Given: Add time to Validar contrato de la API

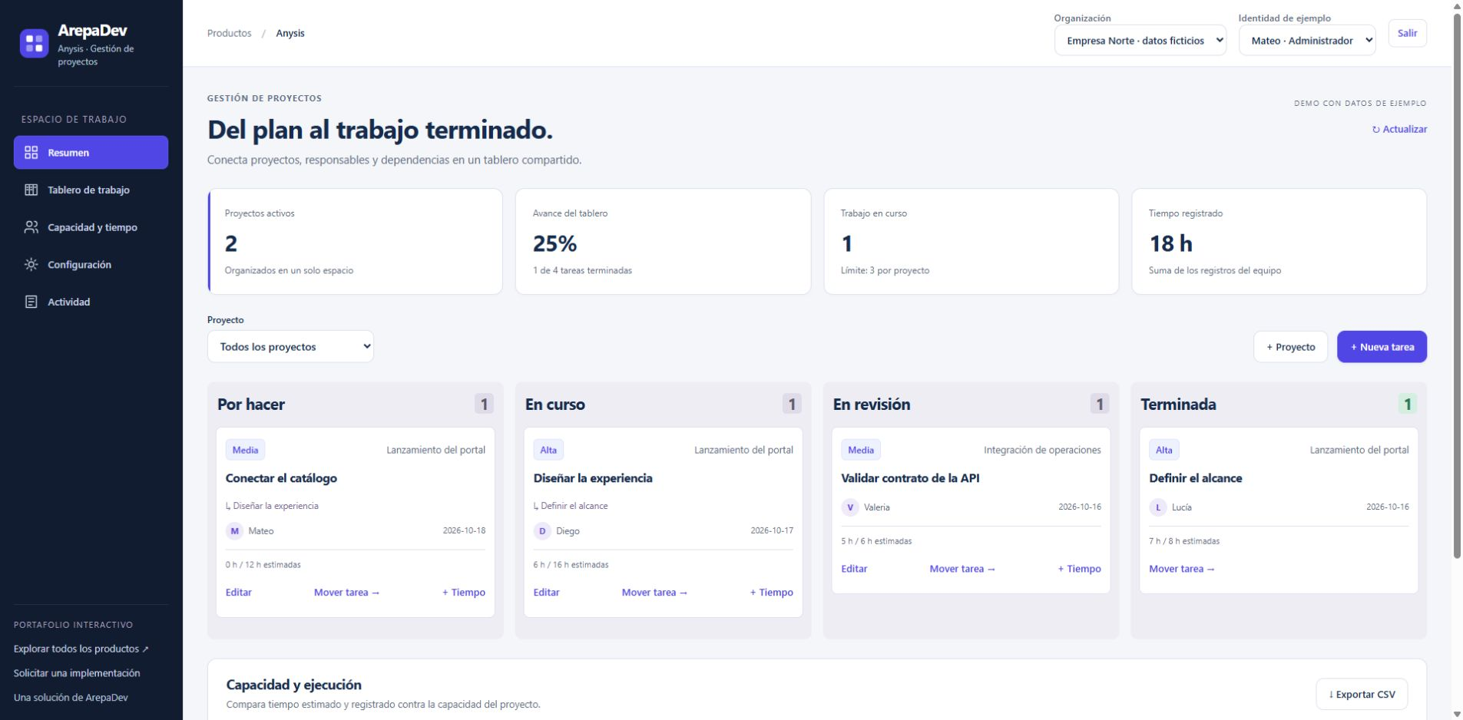Looking at the screenshot, I should pos(1079,569).
